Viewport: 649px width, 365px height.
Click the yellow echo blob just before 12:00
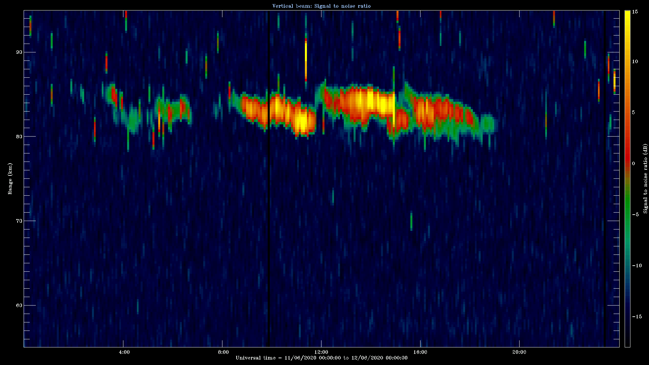click(x=302, y=122)
